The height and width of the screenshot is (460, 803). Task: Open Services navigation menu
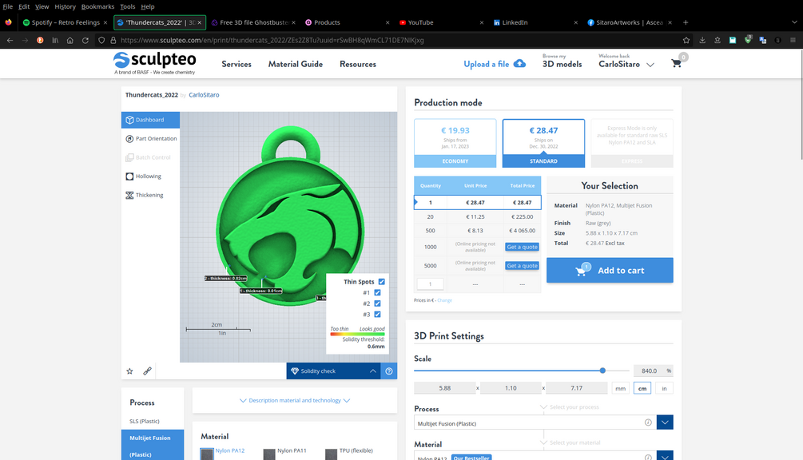(x=237, y=64)
